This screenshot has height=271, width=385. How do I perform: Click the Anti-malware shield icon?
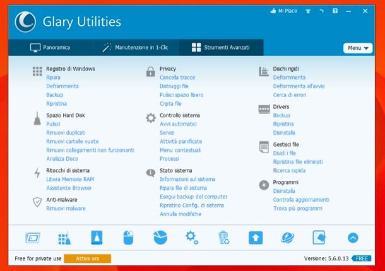click(x=37, y=202)
